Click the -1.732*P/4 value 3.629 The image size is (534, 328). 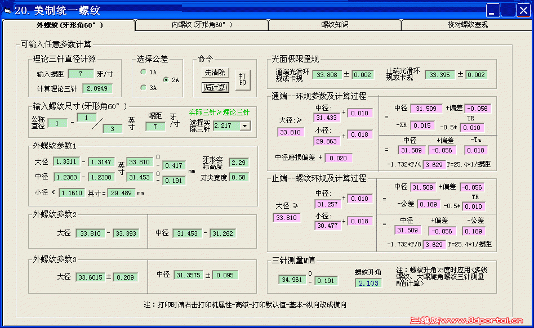(x=434, y=165)
